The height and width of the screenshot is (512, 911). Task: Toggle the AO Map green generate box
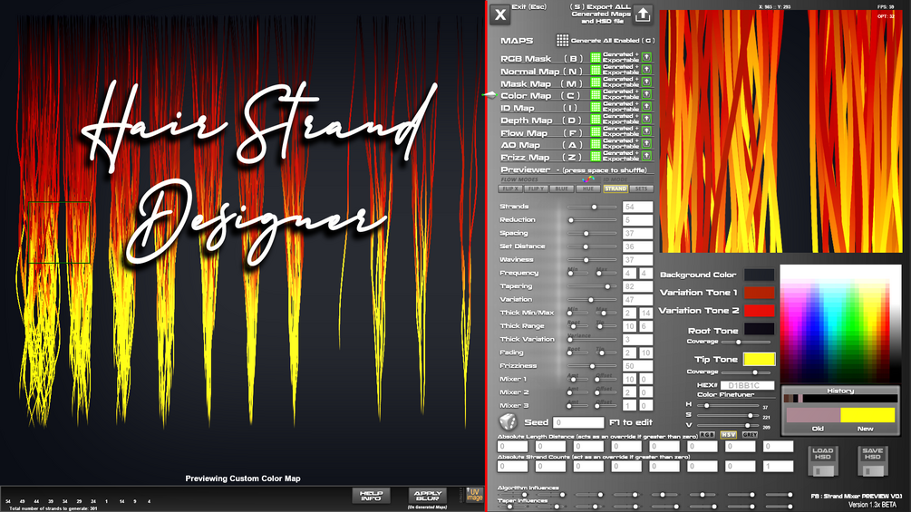(x=595, y=143)
